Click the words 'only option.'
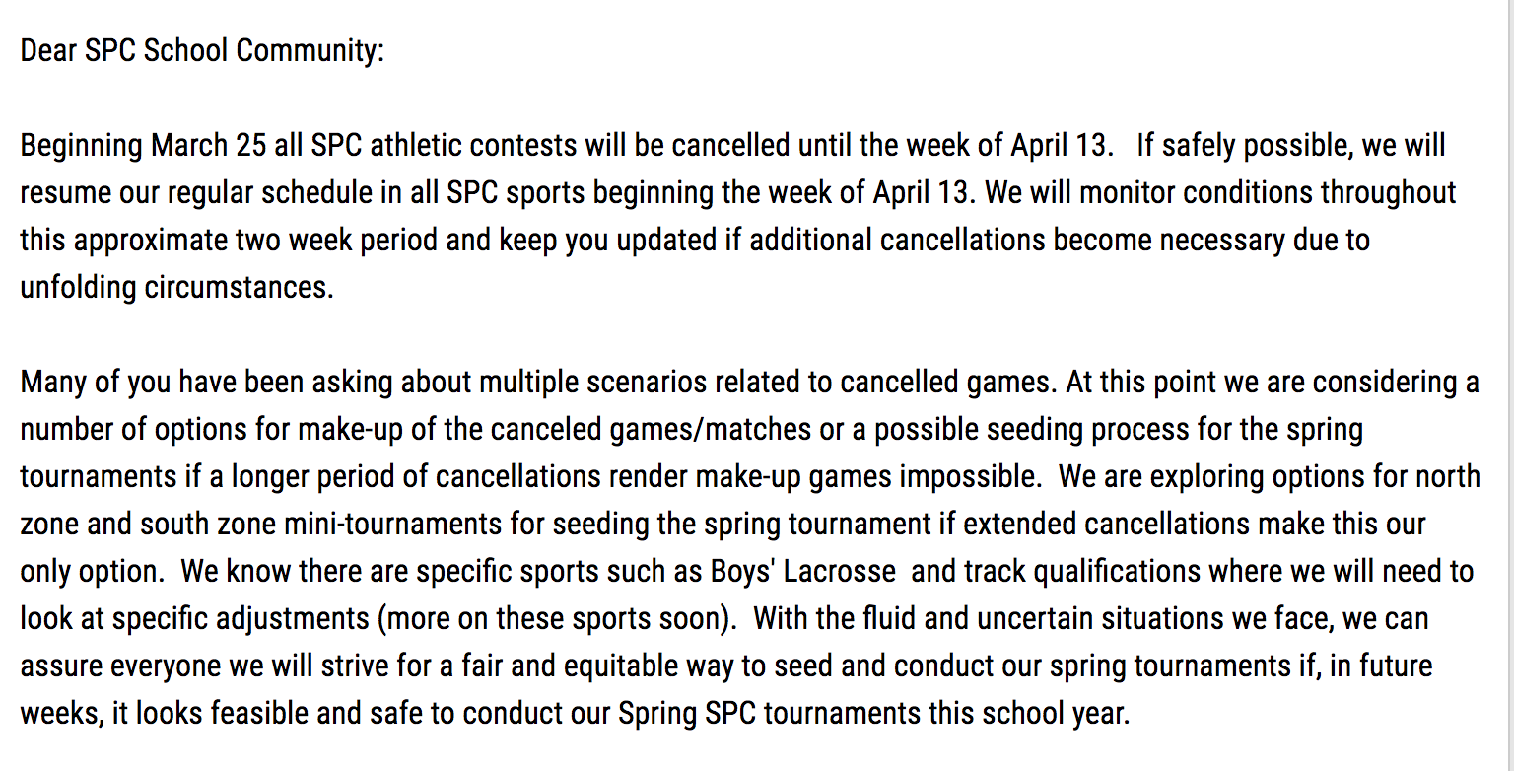 [x=91, y=571]
